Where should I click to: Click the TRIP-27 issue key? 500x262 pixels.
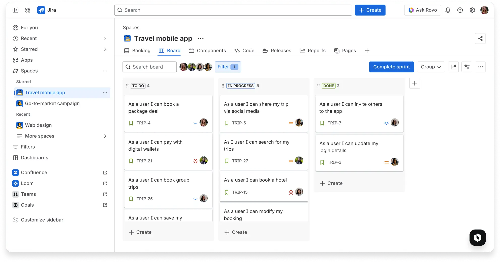[x=240, y=161]
